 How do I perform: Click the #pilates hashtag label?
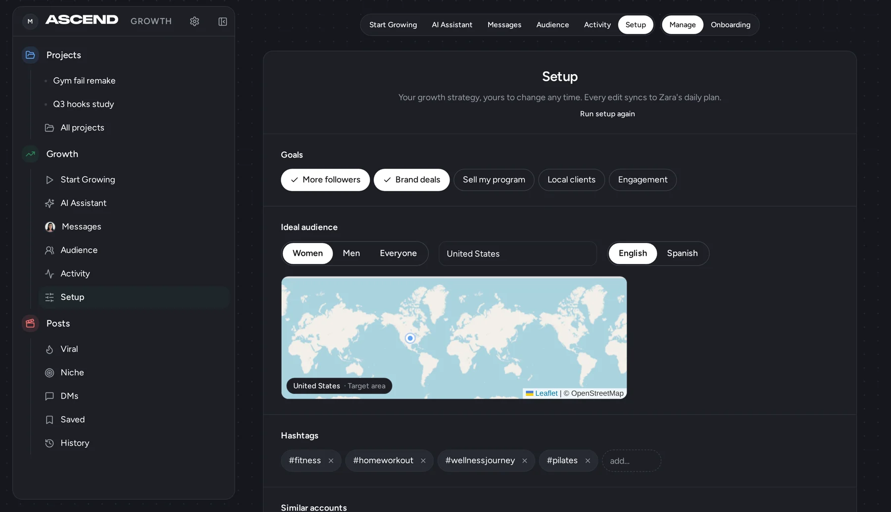(x=562, y=461)
